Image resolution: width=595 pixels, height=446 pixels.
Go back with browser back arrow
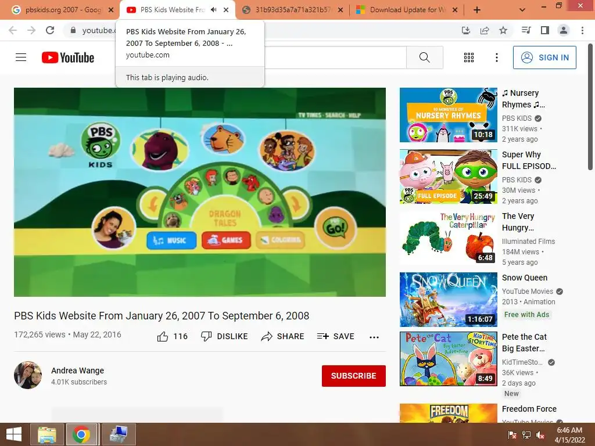click(x=13, y=30)
